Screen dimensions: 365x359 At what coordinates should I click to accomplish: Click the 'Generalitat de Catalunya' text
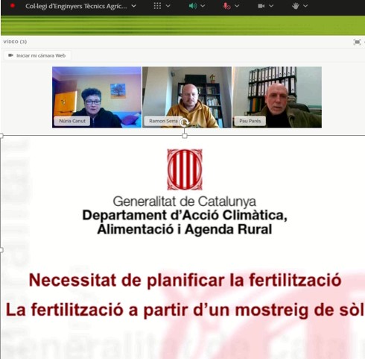click(184, 202)
